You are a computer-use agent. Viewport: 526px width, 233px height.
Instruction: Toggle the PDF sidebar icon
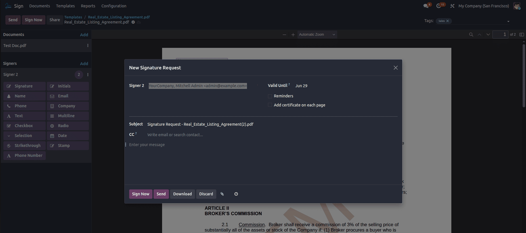(521, 35)
